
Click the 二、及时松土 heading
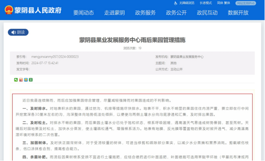tap(35, 123)
